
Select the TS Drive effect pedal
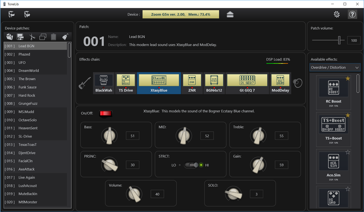point(126,83)
